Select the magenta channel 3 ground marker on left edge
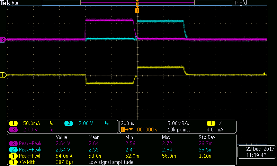Image resolution: width=277 pixels, height=166 pixels. pos(3,40)
